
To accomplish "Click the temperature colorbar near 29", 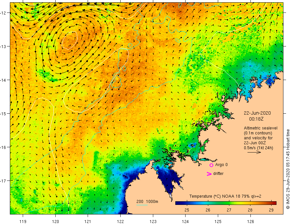I will click(271, 203).
